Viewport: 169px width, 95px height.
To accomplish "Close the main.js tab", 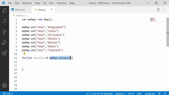I will [x=51, y=9].
